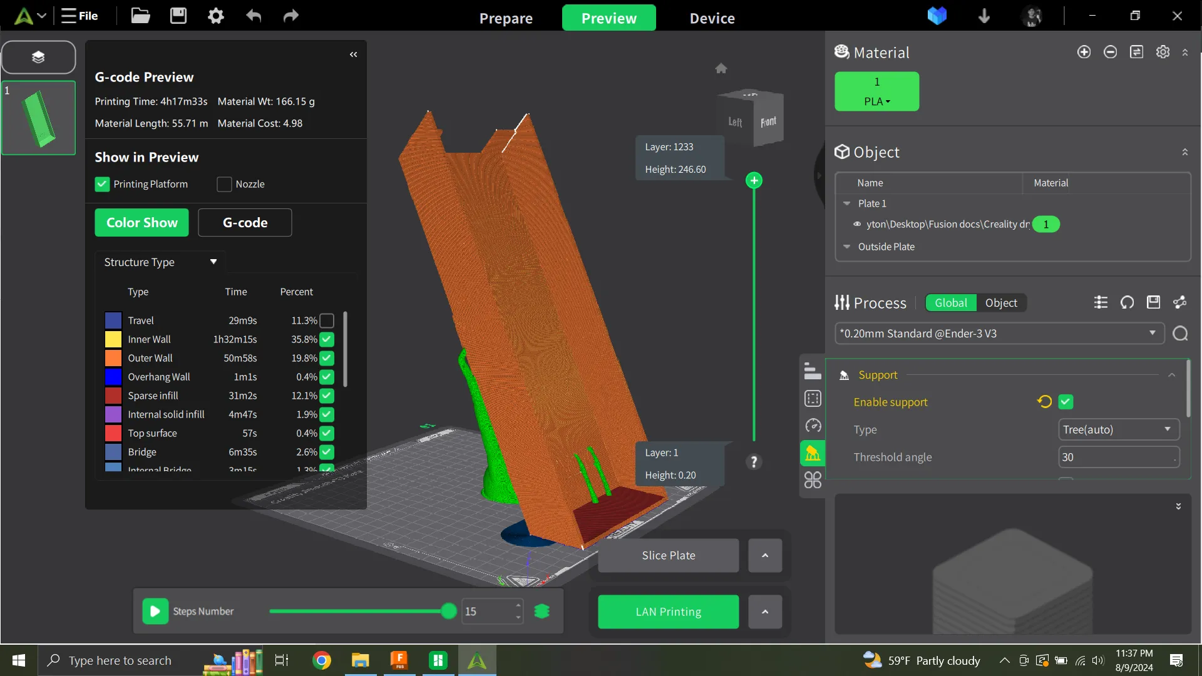The image size is (1202, 676).
Task: Switch to the Device tab
Action: point(712,18)
